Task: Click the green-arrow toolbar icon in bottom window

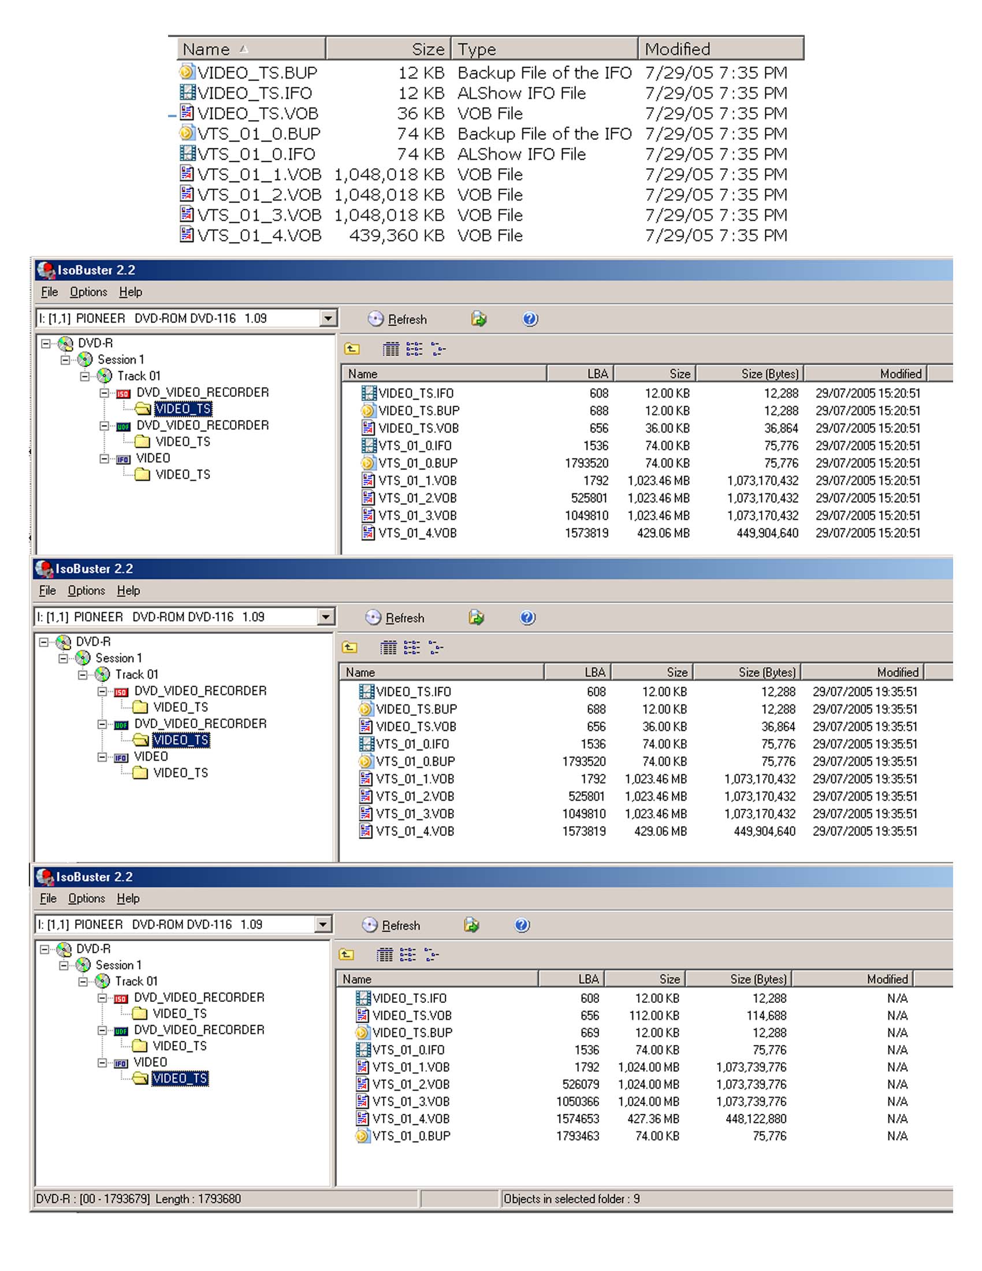Action: coord(472,925)
